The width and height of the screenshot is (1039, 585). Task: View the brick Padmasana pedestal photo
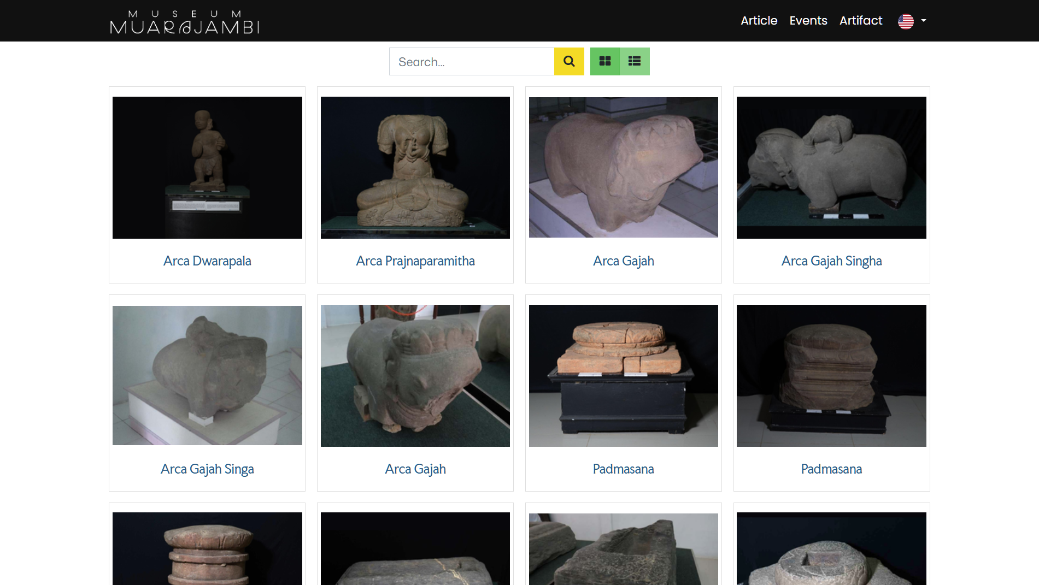(x=624, y=376)
